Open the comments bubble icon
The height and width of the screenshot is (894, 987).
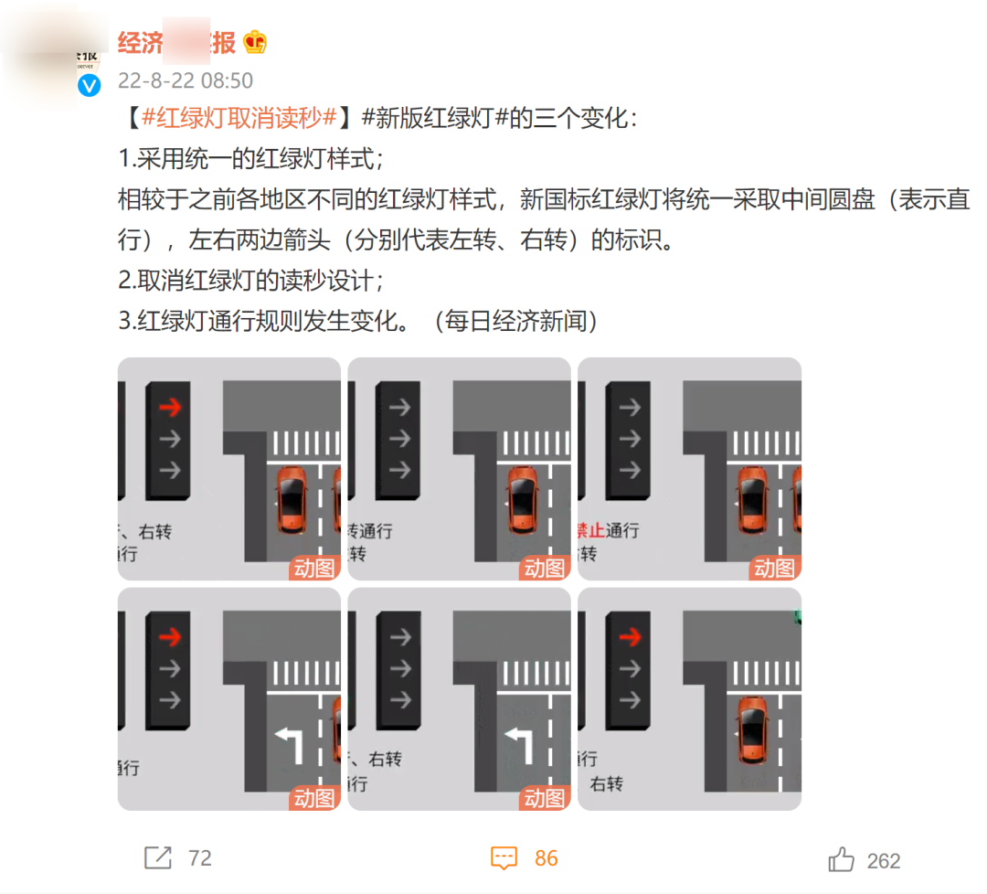pos(504,858)
